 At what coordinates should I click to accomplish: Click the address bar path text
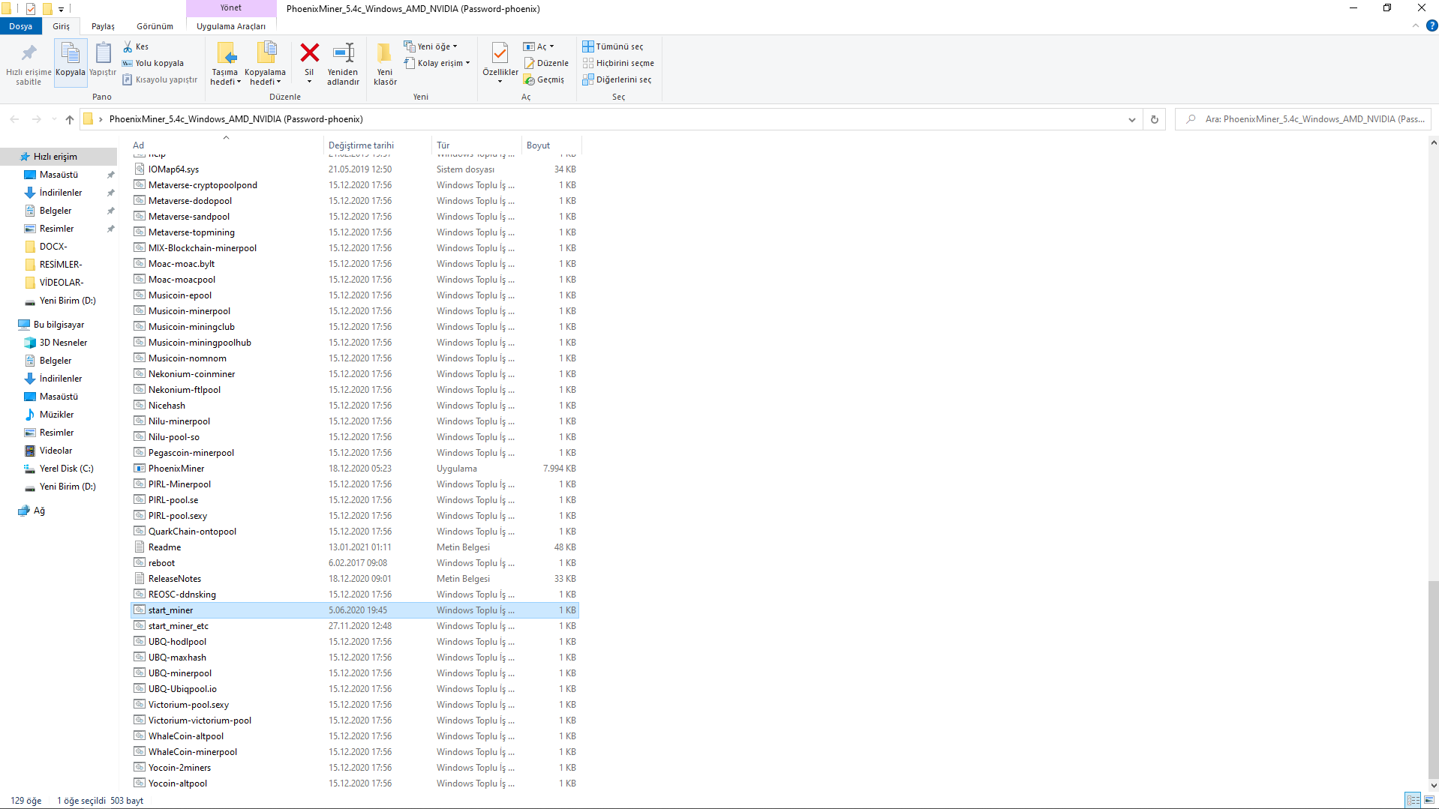click(x=236, y=119)
